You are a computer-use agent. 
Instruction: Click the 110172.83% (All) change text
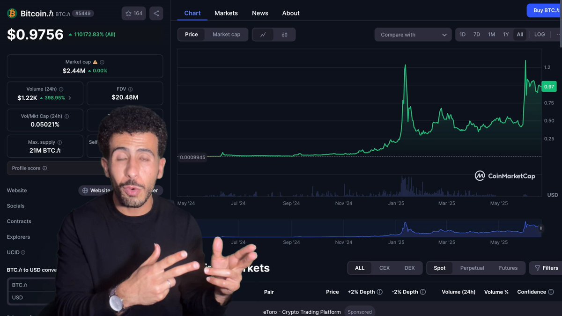pyautogui.click(x=95, y=34)
